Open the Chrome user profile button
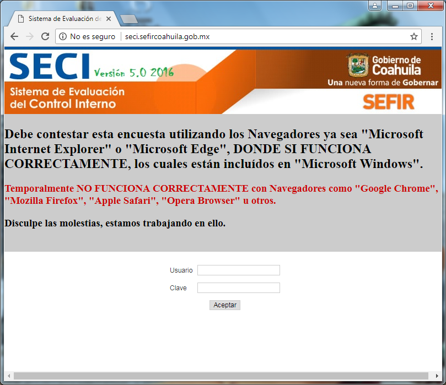The width and height of the screenshot is (446, 385). 375,6
